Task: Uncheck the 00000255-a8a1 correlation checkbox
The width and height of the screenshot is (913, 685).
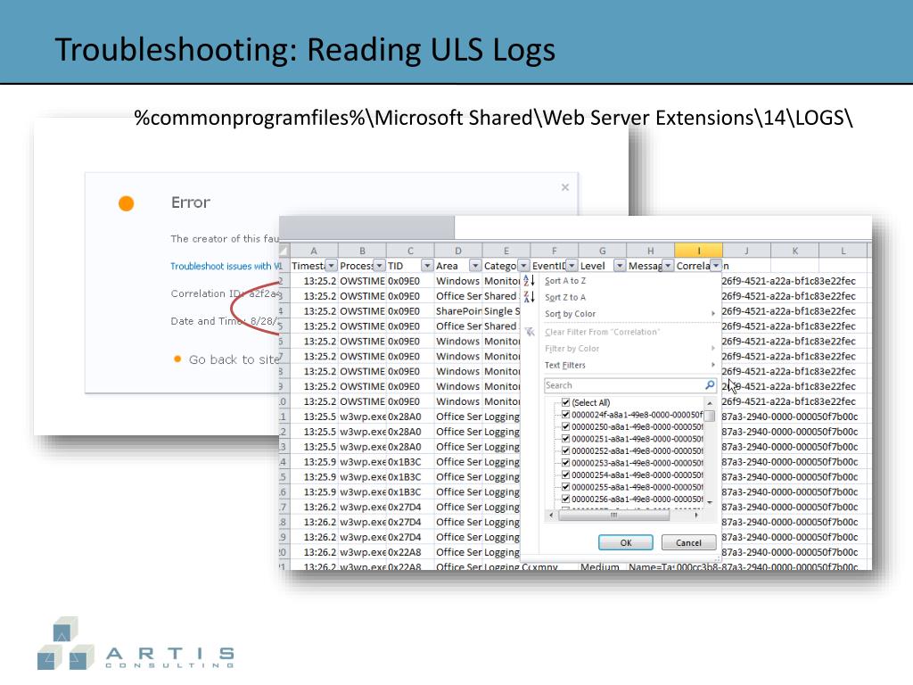Action: (565, 487)
